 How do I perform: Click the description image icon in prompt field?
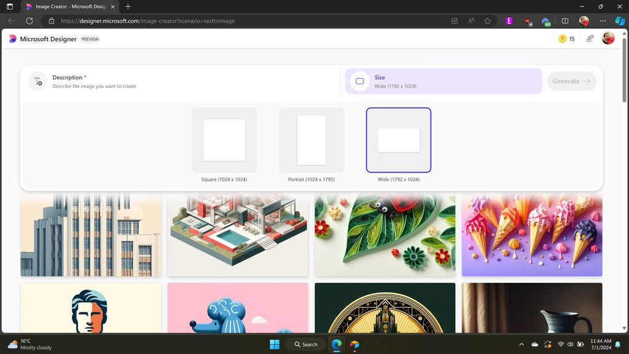point(37,81)
